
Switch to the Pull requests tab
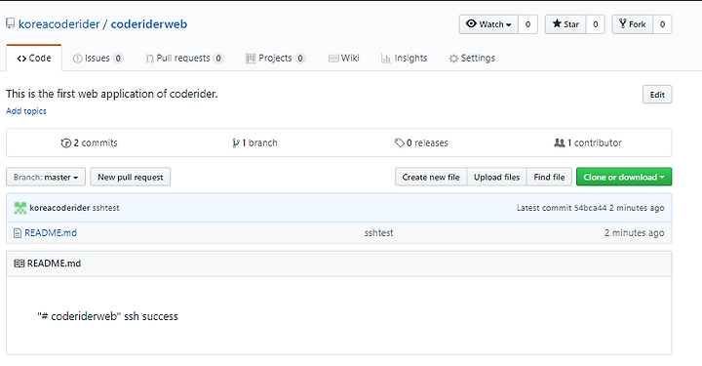184,59
